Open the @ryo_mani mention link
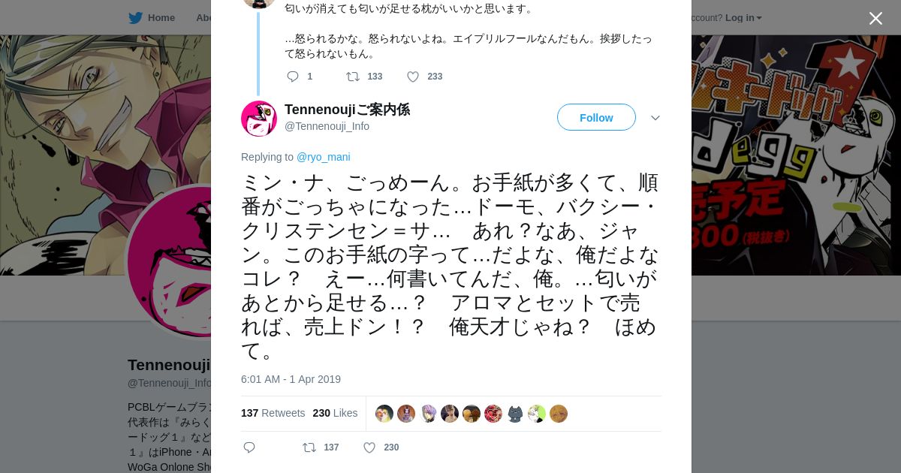 tap(324, 157)
